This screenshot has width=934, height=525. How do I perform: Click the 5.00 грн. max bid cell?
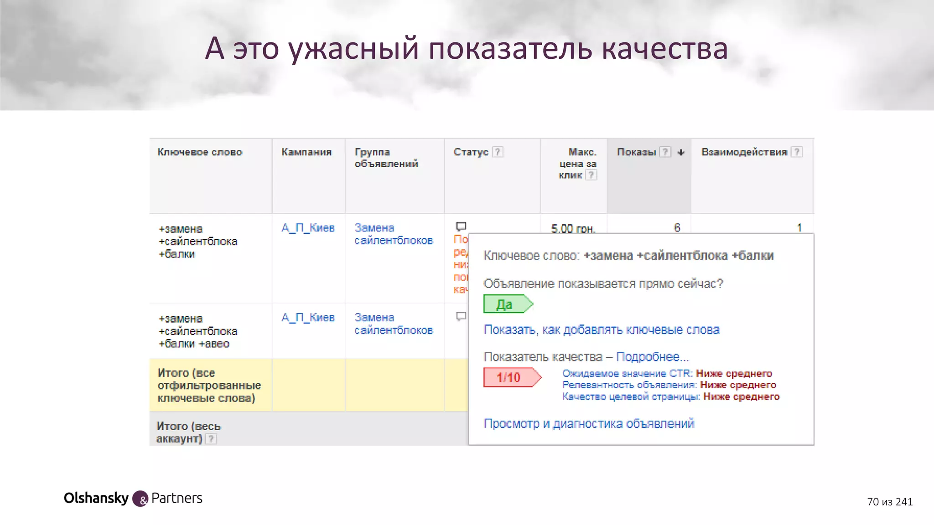tap(573, 228)
